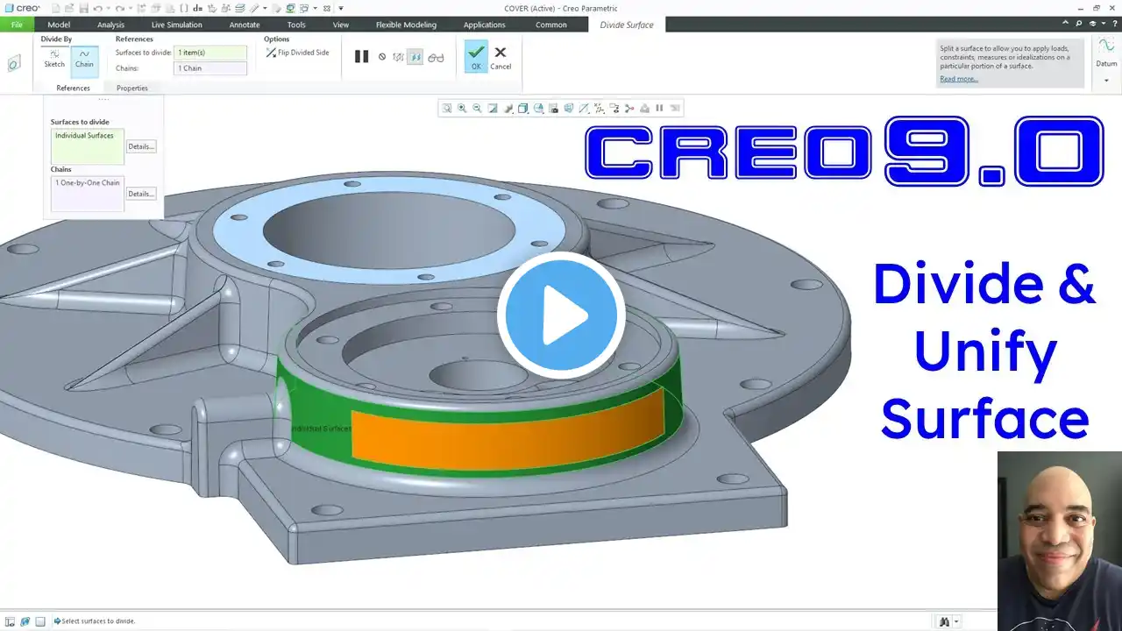Confirm with the OK checkmark button

click(476, 57)
